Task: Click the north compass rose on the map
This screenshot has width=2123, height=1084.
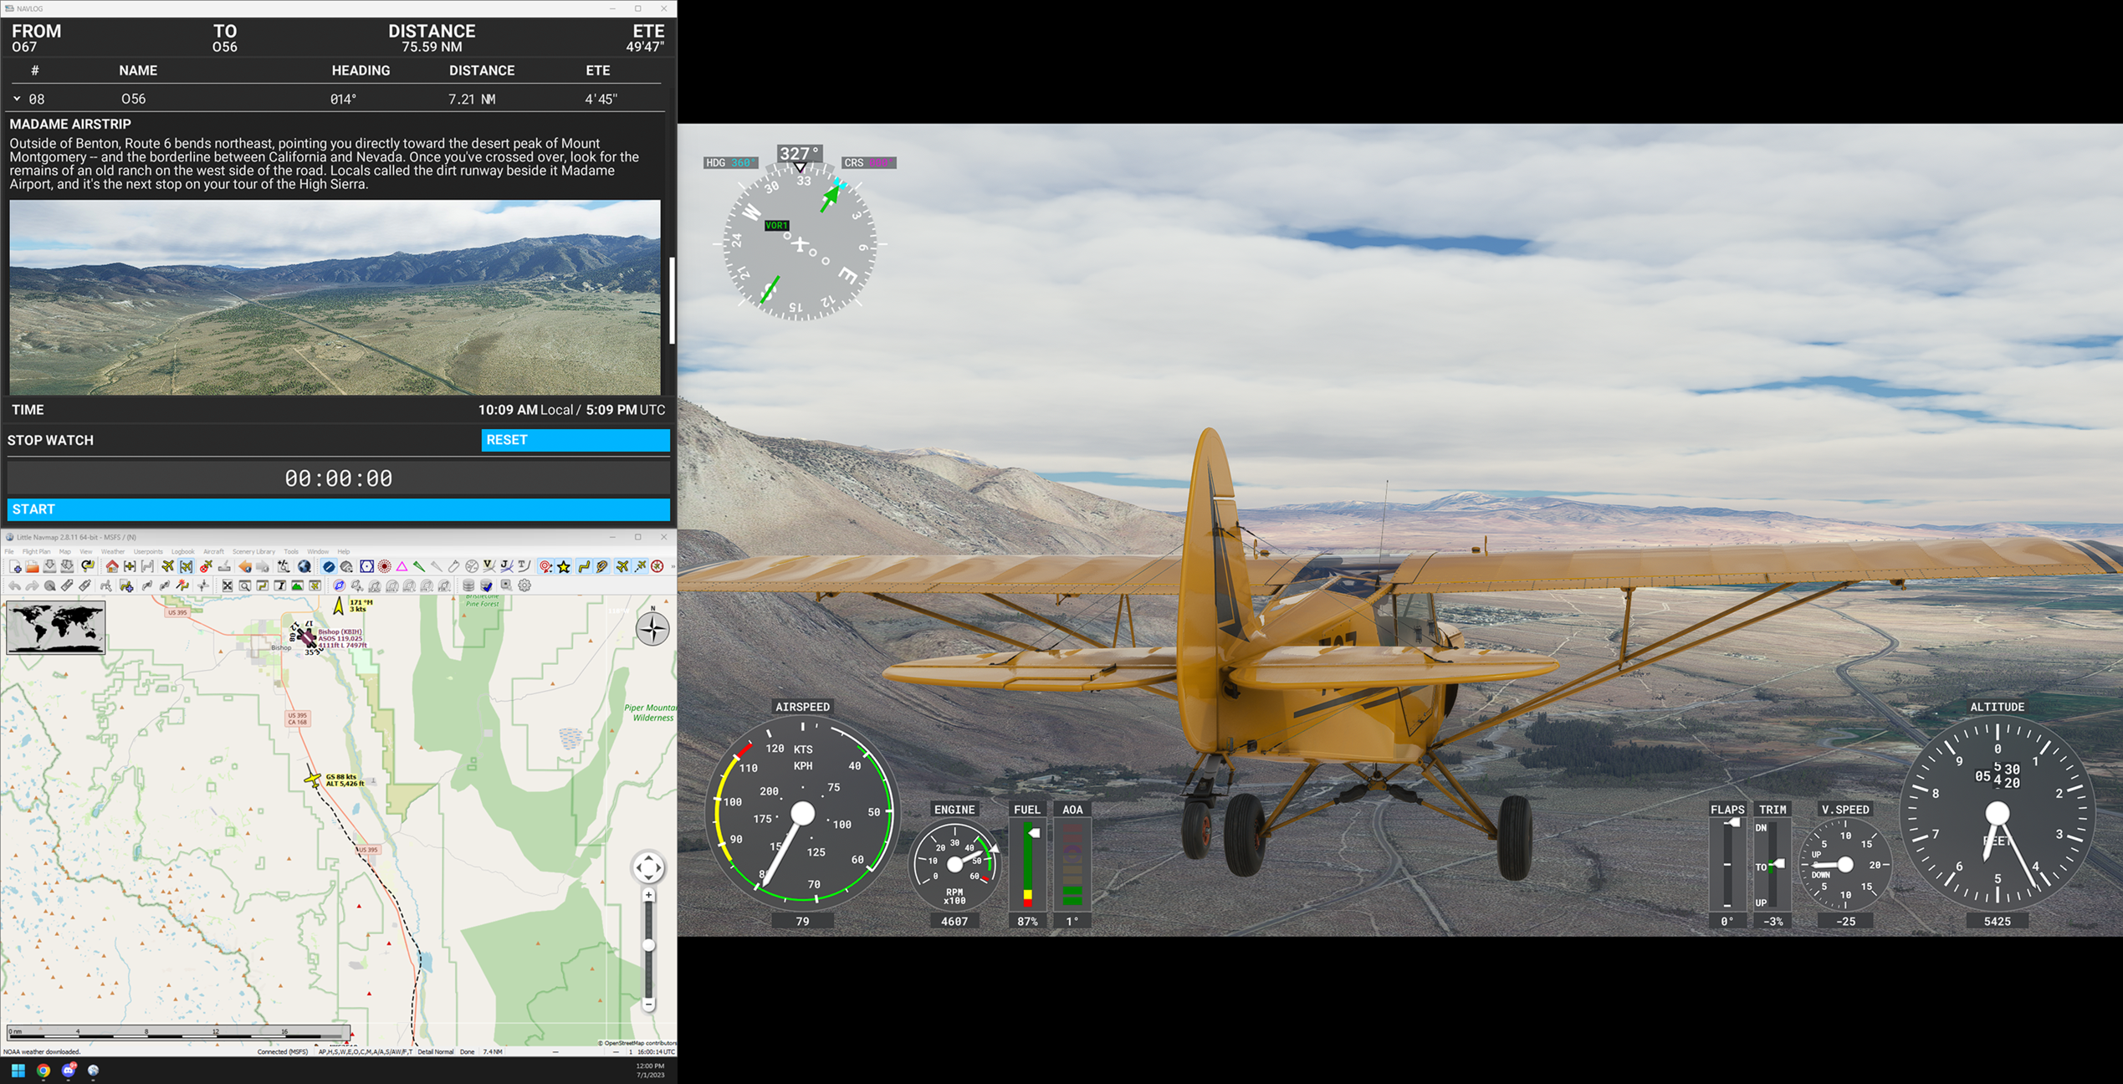Action: pyautogui.click(x=652, y=627)
